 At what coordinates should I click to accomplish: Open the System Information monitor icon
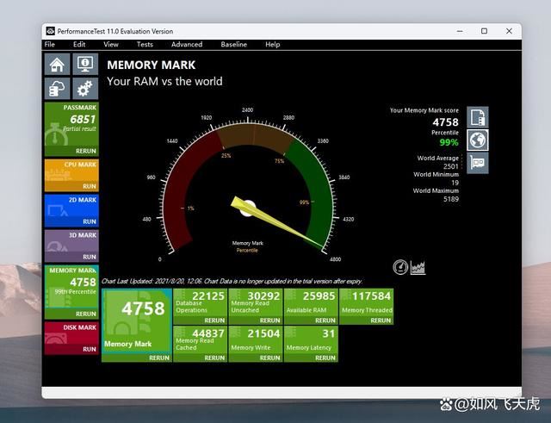click(x=84, y=65)
